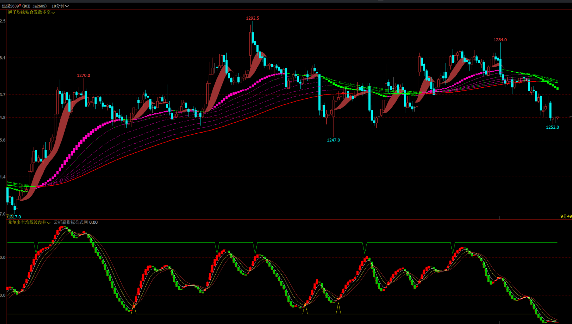
Task: Click the DCE jm2609 exchange code
Action: coord(35,6)
